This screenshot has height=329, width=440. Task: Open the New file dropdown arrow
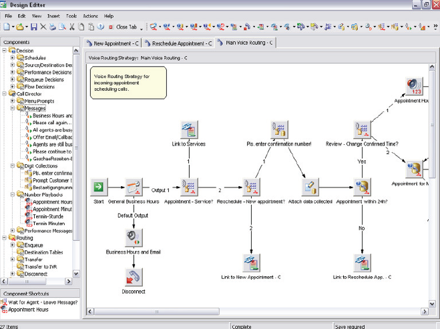pos(13,27)
